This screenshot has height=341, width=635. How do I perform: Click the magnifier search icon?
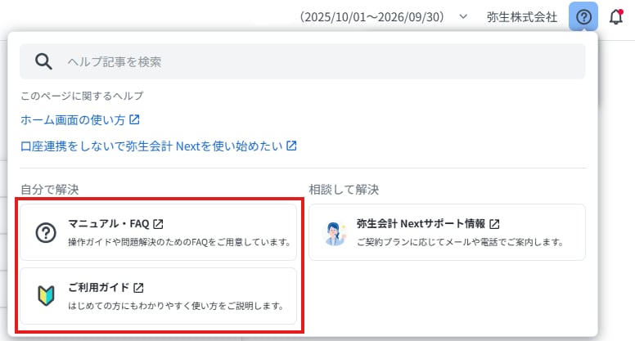point(43,61)
